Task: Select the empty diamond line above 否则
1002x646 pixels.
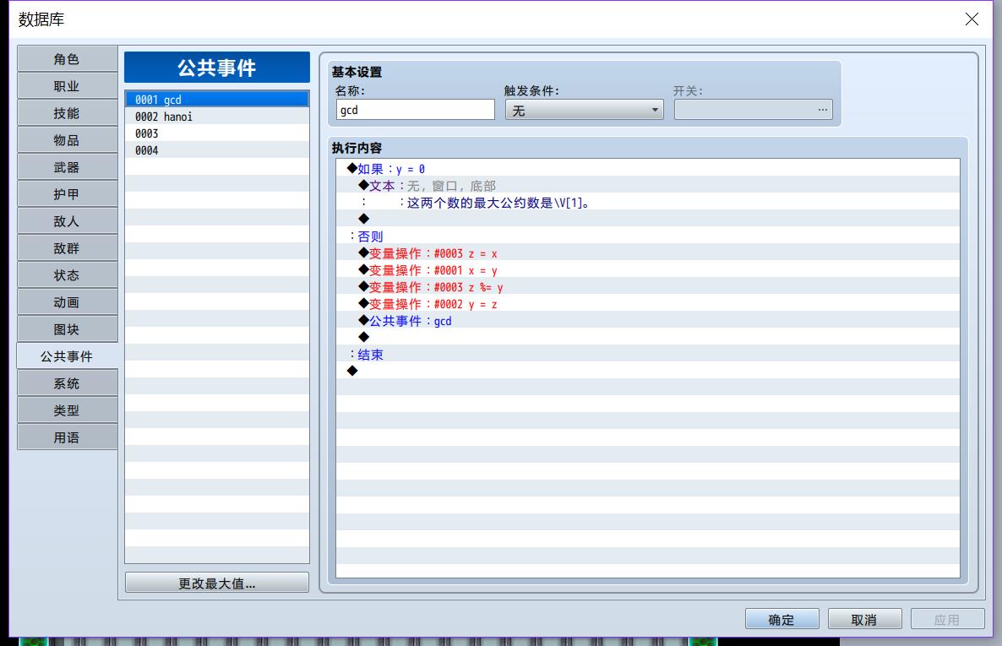Action: [647, 220]
